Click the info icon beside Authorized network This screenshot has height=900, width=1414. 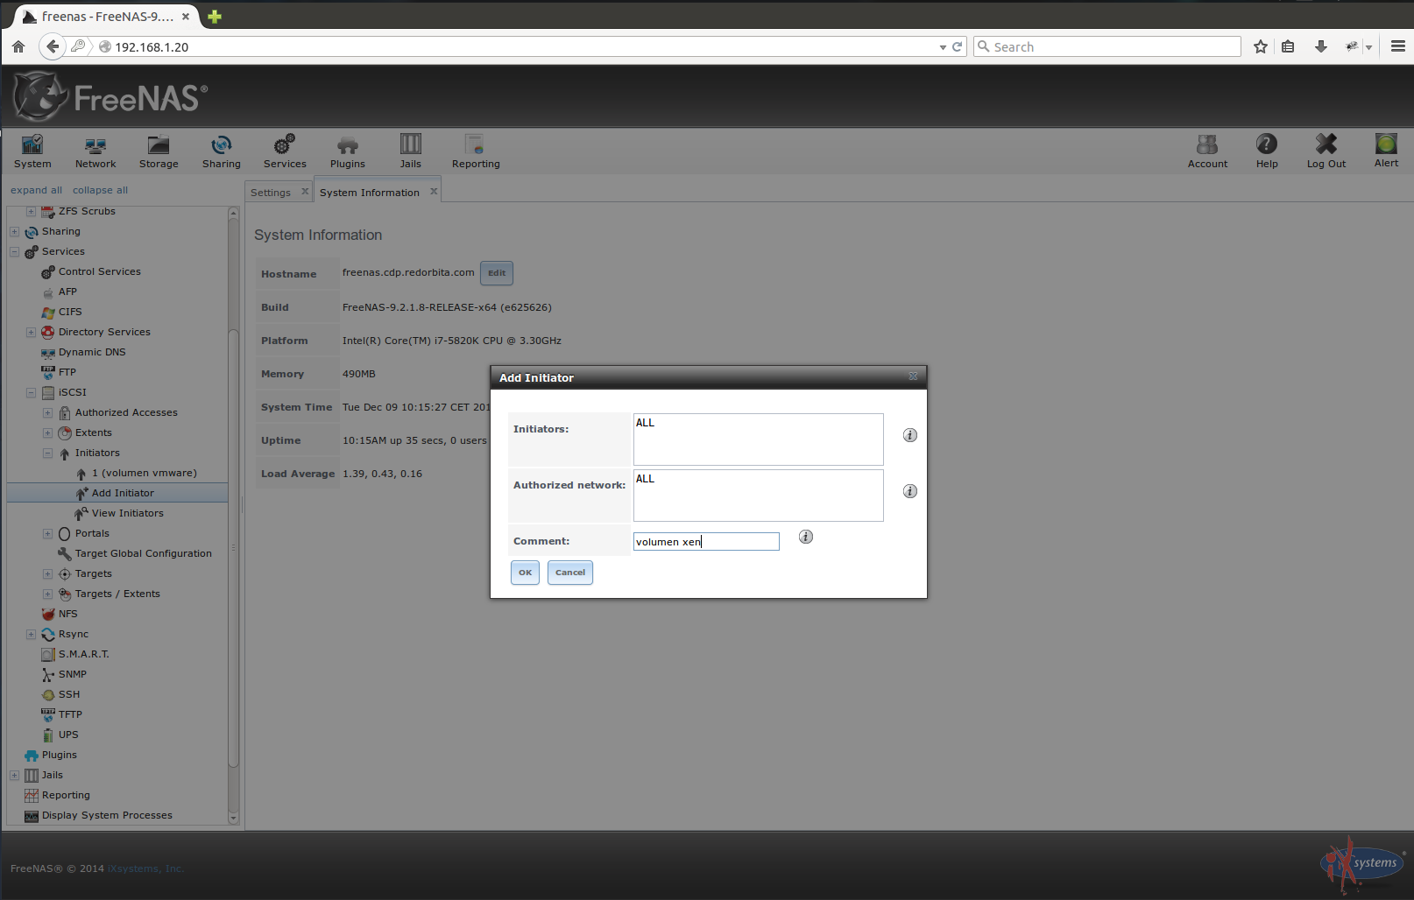coord(909,491)
